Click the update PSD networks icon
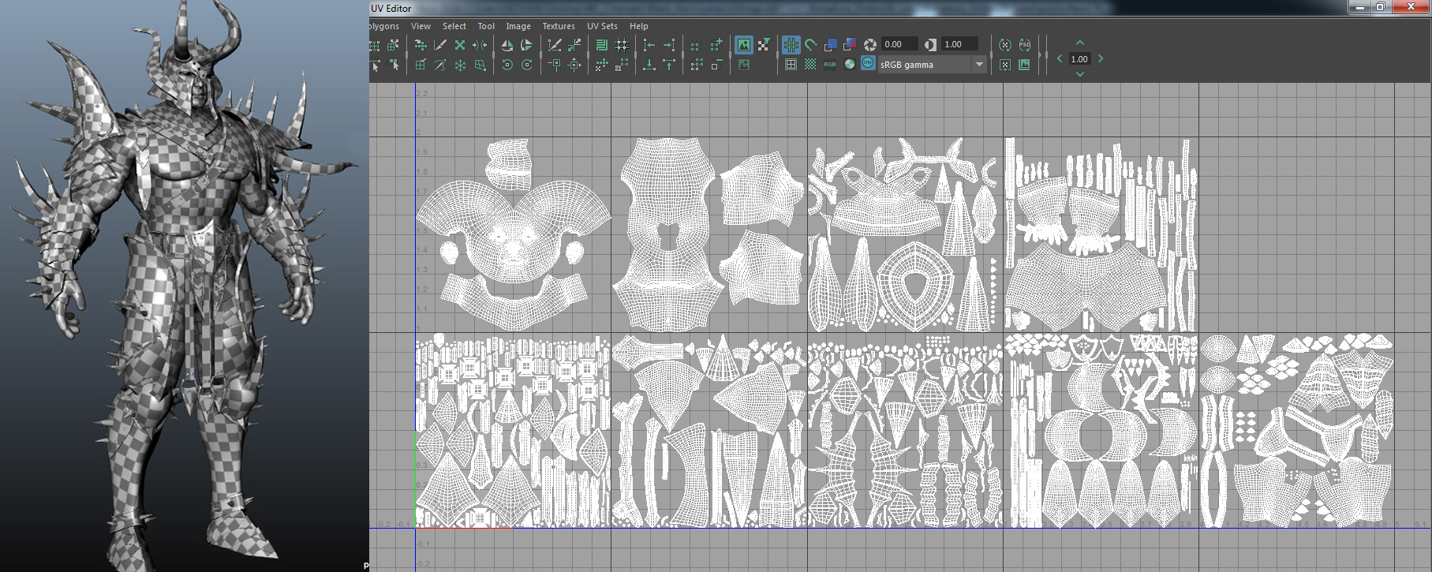 click(1024, 45)
